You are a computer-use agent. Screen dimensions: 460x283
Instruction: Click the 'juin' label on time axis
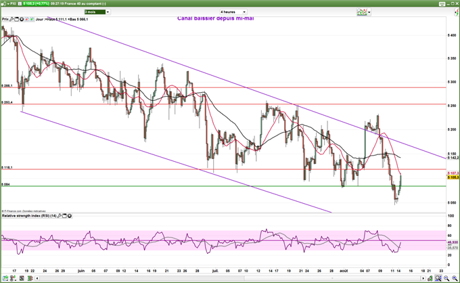tap(81, 271)
